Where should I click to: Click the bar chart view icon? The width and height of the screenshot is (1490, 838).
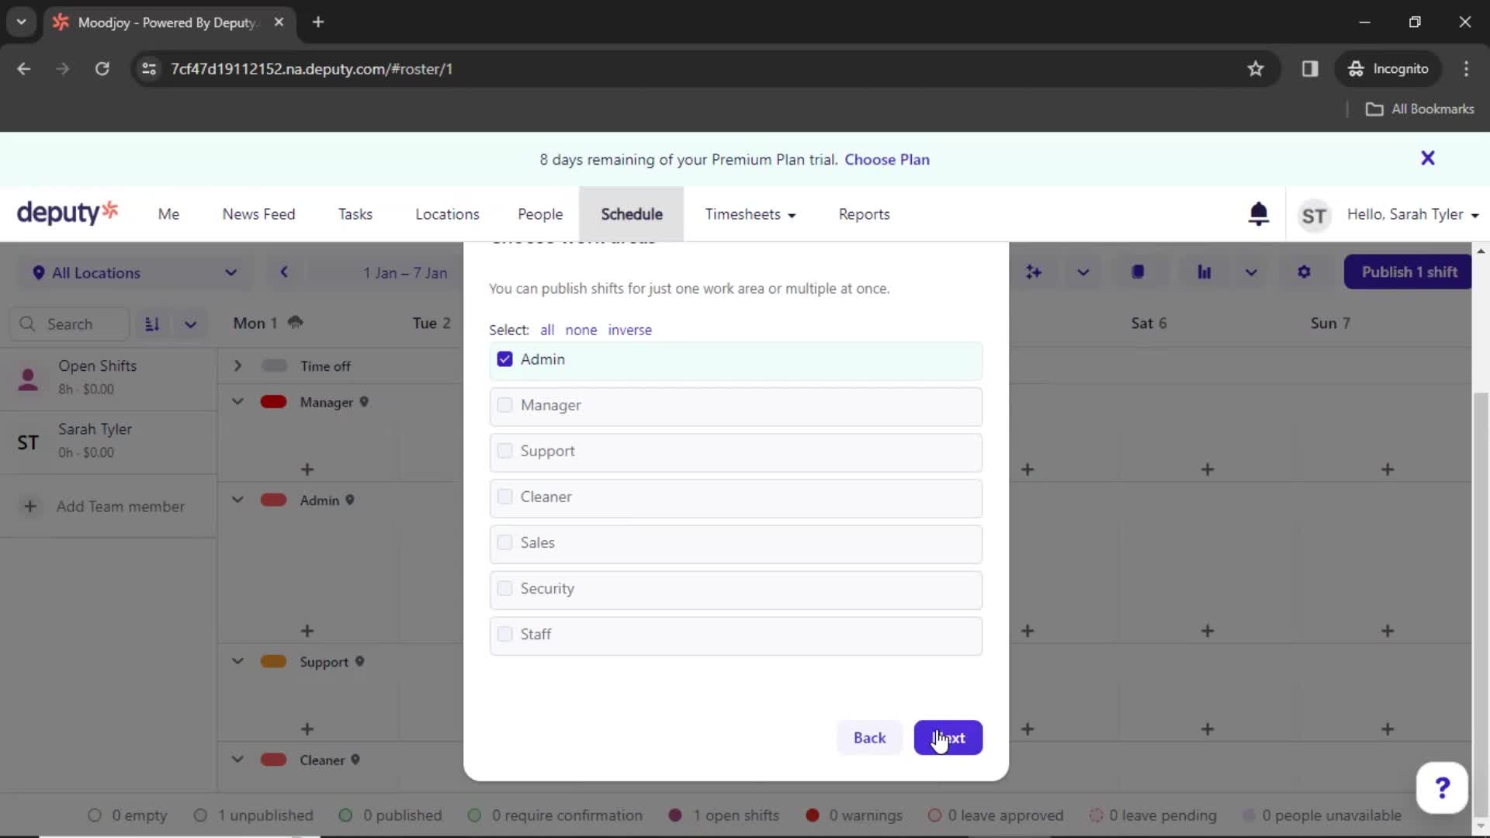pos(1204,272)
